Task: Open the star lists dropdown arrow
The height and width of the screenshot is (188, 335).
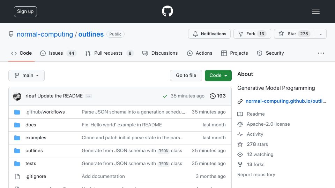Action: pos(320,34)
